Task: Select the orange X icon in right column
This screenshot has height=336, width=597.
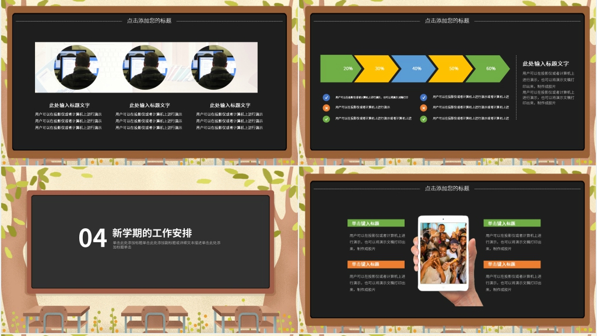Action: pyautogui.click(x=423, y=108)
